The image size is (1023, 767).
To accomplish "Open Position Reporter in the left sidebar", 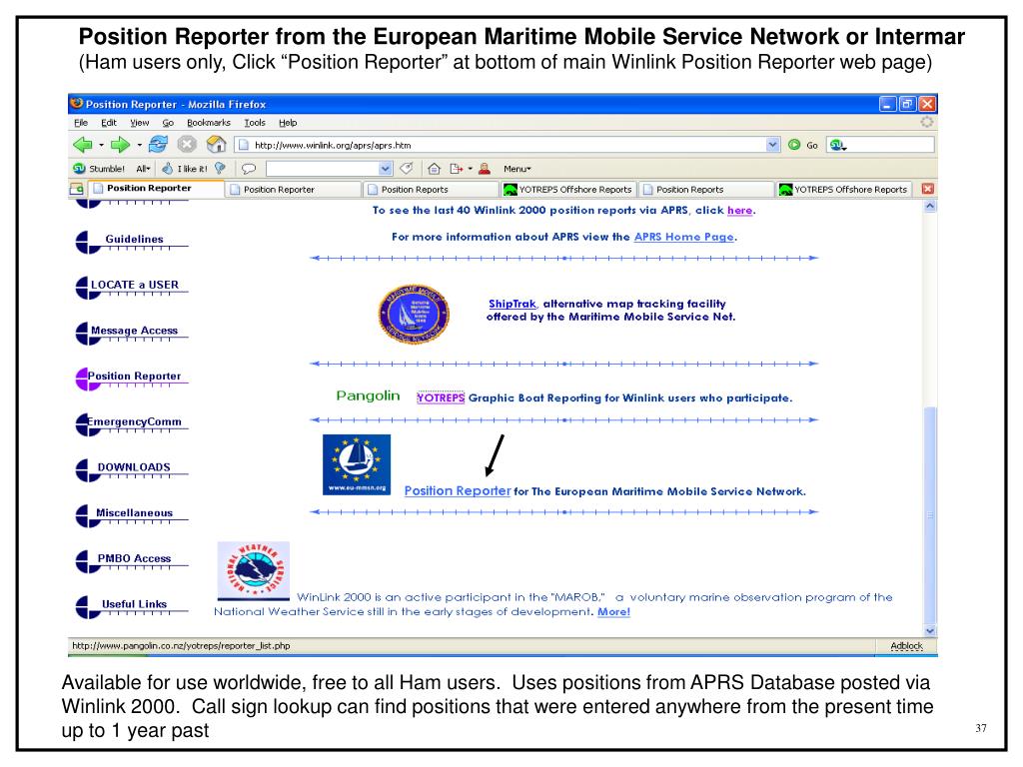I will point(134,377).
